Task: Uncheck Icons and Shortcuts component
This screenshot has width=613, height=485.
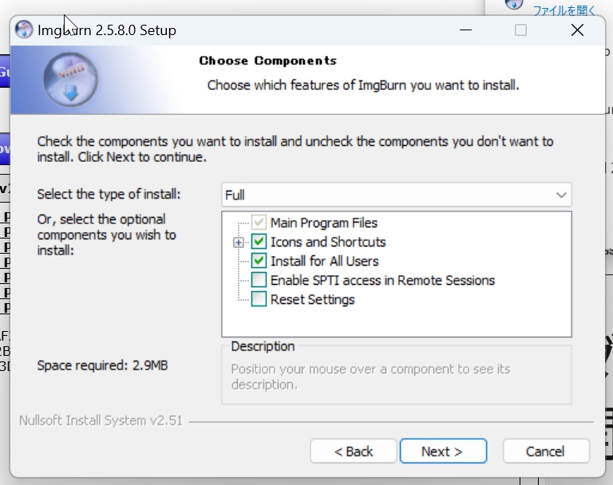Action: pyautogui.click(x=259, y=242)
